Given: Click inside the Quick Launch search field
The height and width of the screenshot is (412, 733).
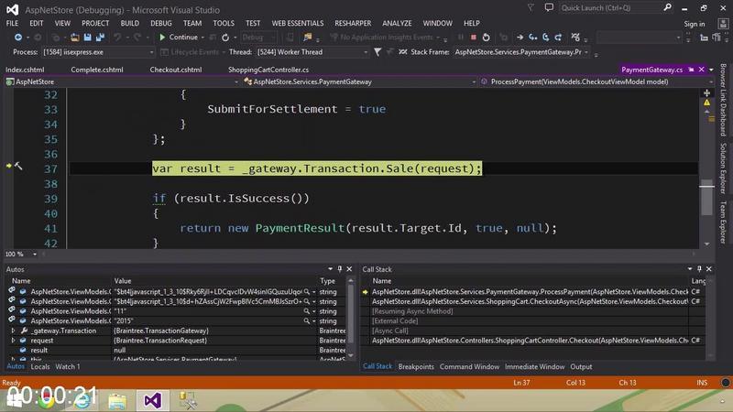Looking at the screenshot, I should tap(610, 8).
